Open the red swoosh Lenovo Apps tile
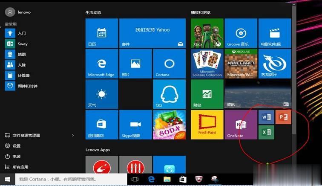 tap(102, 165)
